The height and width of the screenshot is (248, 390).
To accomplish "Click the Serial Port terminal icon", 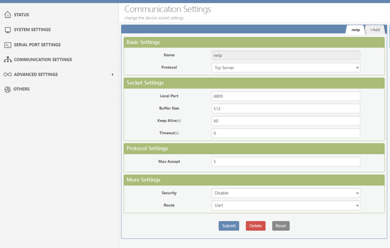I will coord(7,45).
